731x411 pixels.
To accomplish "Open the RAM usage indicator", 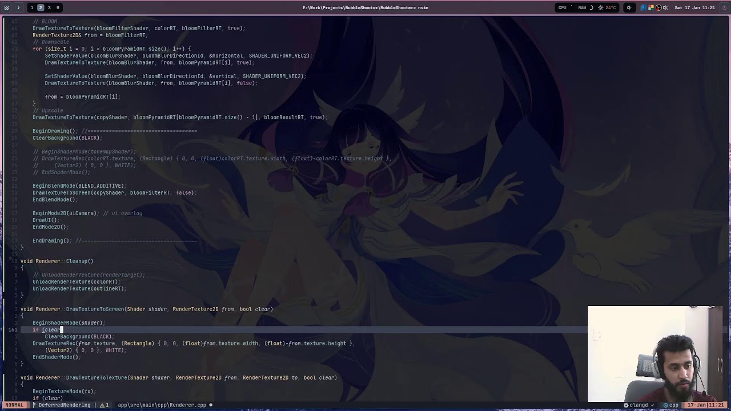I will pyautogui.click(x=585, y=7).
